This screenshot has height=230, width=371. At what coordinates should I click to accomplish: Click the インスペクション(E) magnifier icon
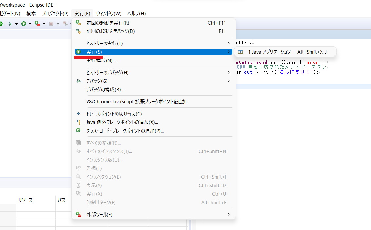[78, 177]
